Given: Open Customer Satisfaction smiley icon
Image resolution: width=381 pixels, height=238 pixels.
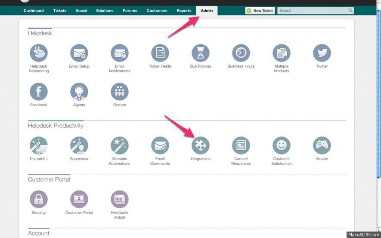Looking at the screenshot, I should (282, 146).
